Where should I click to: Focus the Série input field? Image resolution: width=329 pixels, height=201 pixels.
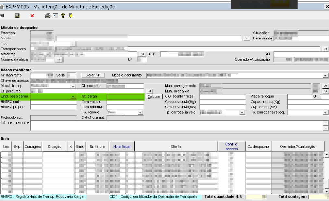click(x=72, y=75)
